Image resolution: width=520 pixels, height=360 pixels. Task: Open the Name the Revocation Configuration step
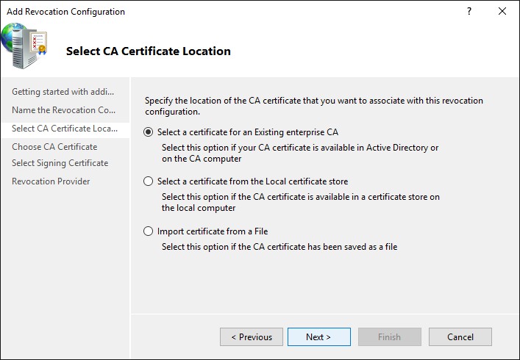pos(64,110)
